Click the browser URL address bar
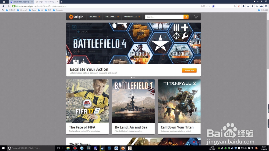The image size is (269, 151). pos(106,6)
